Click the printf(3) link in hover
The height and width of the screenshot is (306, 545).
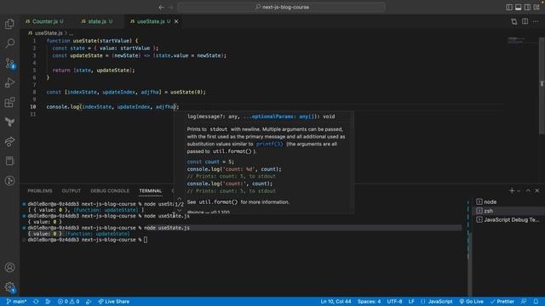pyautogui.click(x=269, y=144)
